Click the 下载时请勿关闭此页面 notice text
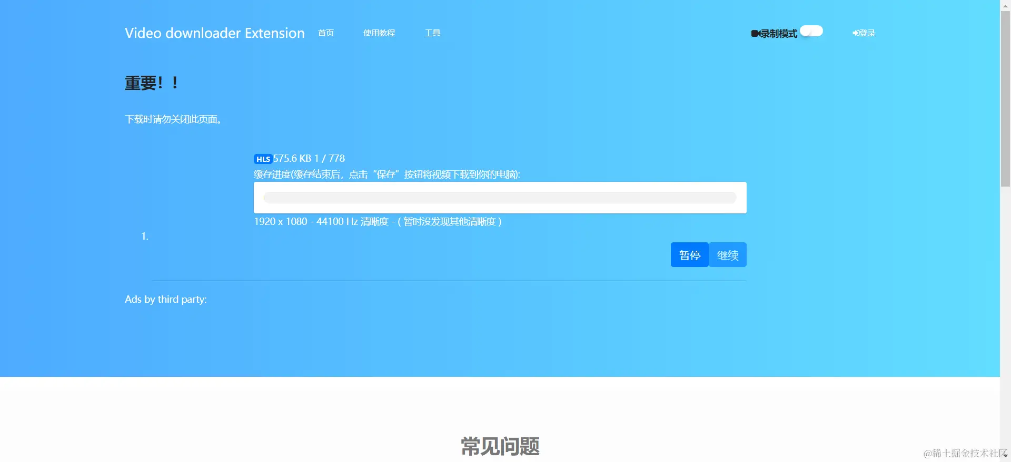The image size is (1011, 462). pos(173,119)
